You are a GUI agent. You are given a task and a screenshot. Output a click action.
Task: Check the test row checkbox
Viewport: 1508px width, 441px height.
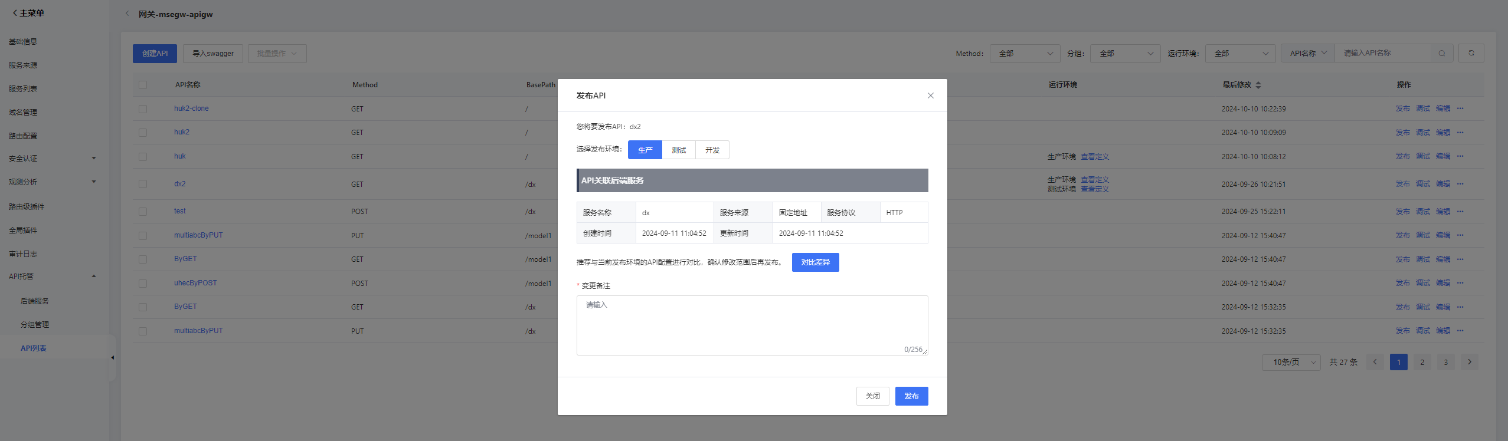(x=143, y=212)
